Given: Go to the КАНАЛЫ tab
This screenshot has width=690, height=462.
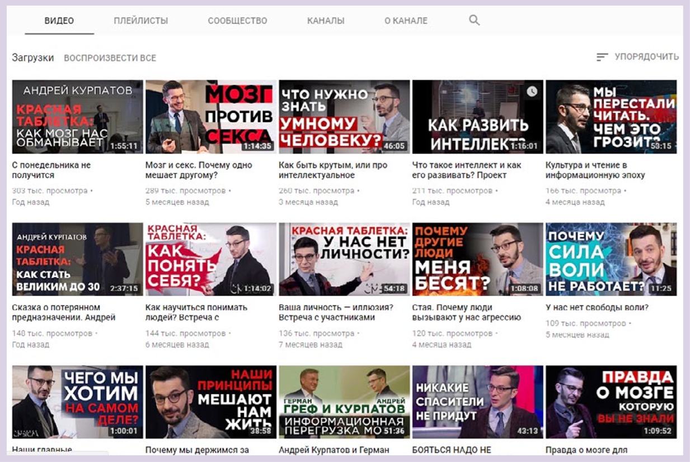Looking at the screenshot, I should coord(326,21).
